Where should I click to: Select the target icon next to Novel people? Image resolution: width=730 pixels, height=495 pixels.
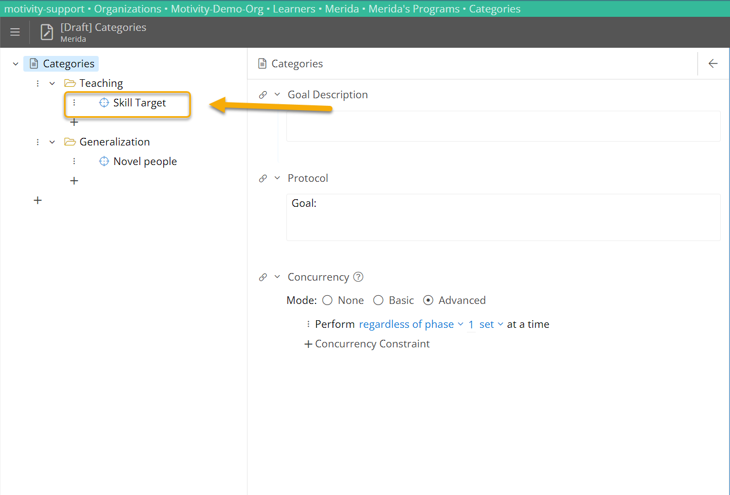point(104,161)
